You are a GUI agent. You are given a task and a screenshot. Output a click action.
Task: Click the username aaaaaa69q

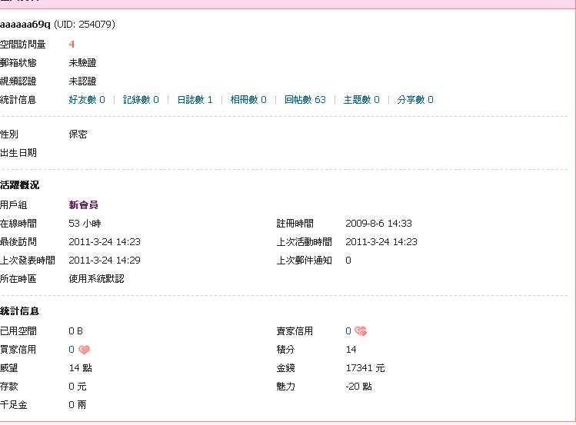tap(25, 25)
